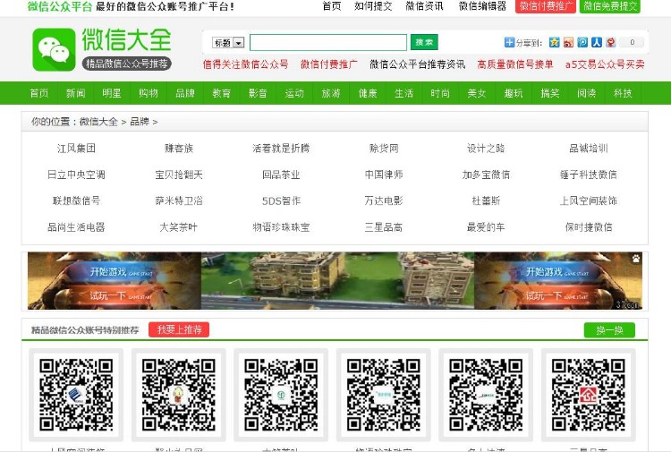Open QR code with green circular logo

(281, 395)
